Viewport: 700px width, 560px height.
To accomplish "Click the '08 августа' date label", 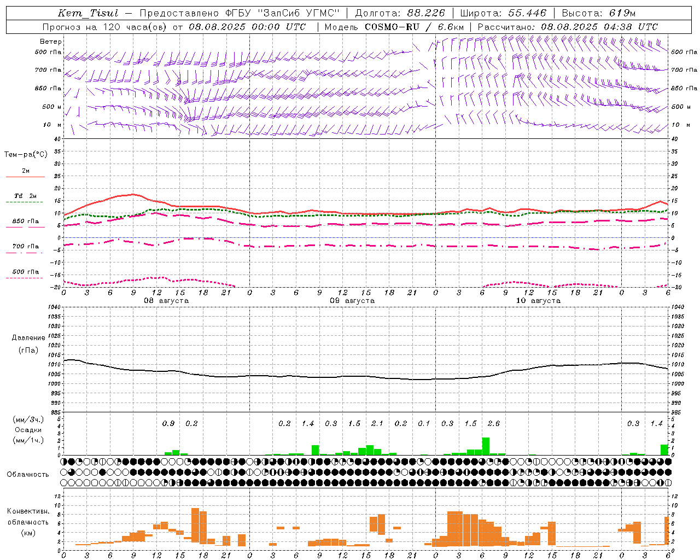I will (x=166, y=301).
